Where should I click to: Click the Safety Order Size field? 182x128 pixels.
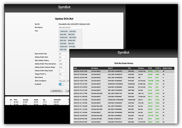62,57
